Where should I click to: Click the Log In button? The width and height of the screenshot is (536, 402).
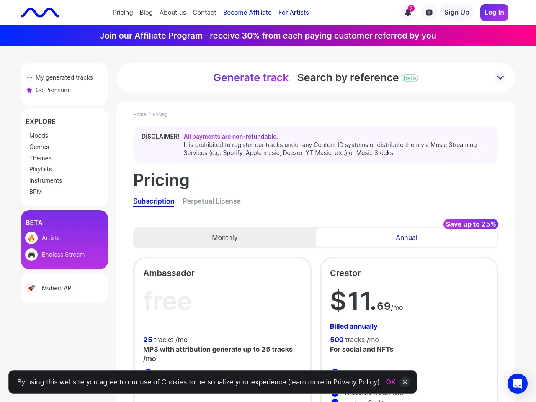[x=494, y=13]
